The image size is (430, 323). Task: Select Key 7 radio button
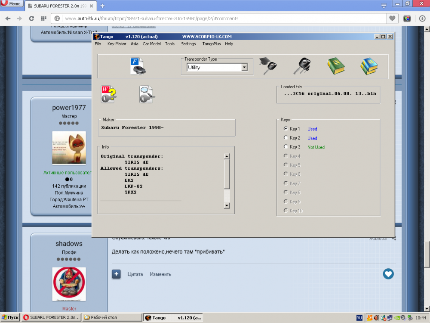point(286,183)
